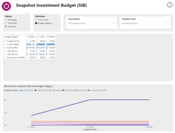The image size is (175, 133).
Task: Click the Budget Category column header
Action: pyautogui.click(x=11, y=37)
